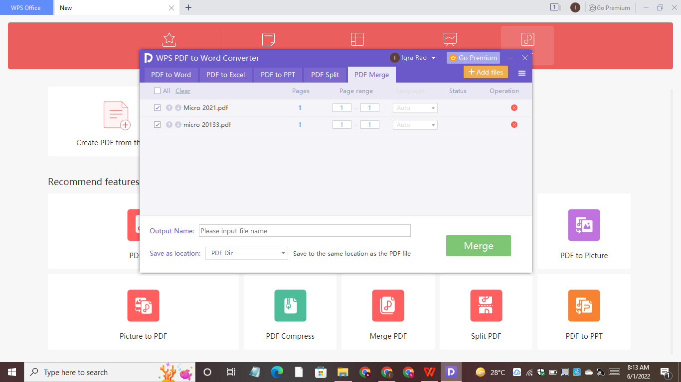Open the converter's hamburger menu

pos(522,73)
